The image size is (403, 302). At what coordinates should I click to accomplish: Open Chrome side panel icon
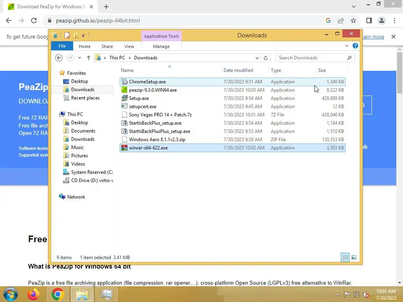(x=369, y=20)
